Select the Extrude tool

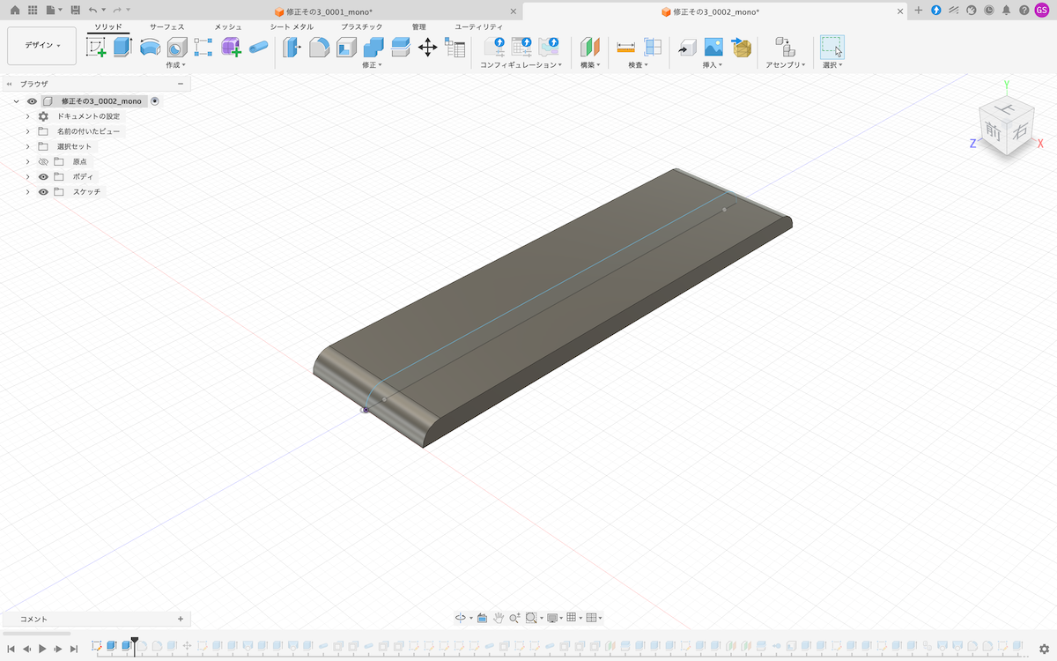click(x=122, y=48)
